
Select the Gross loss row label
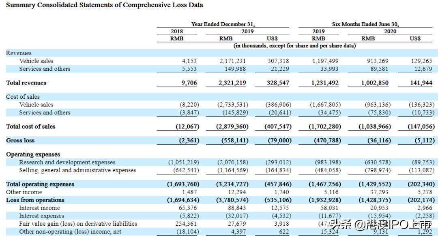click(20, 141)
